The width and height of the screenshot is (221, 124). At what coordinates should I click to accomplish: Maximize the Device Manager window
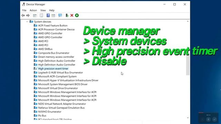(x=174, y=4)
